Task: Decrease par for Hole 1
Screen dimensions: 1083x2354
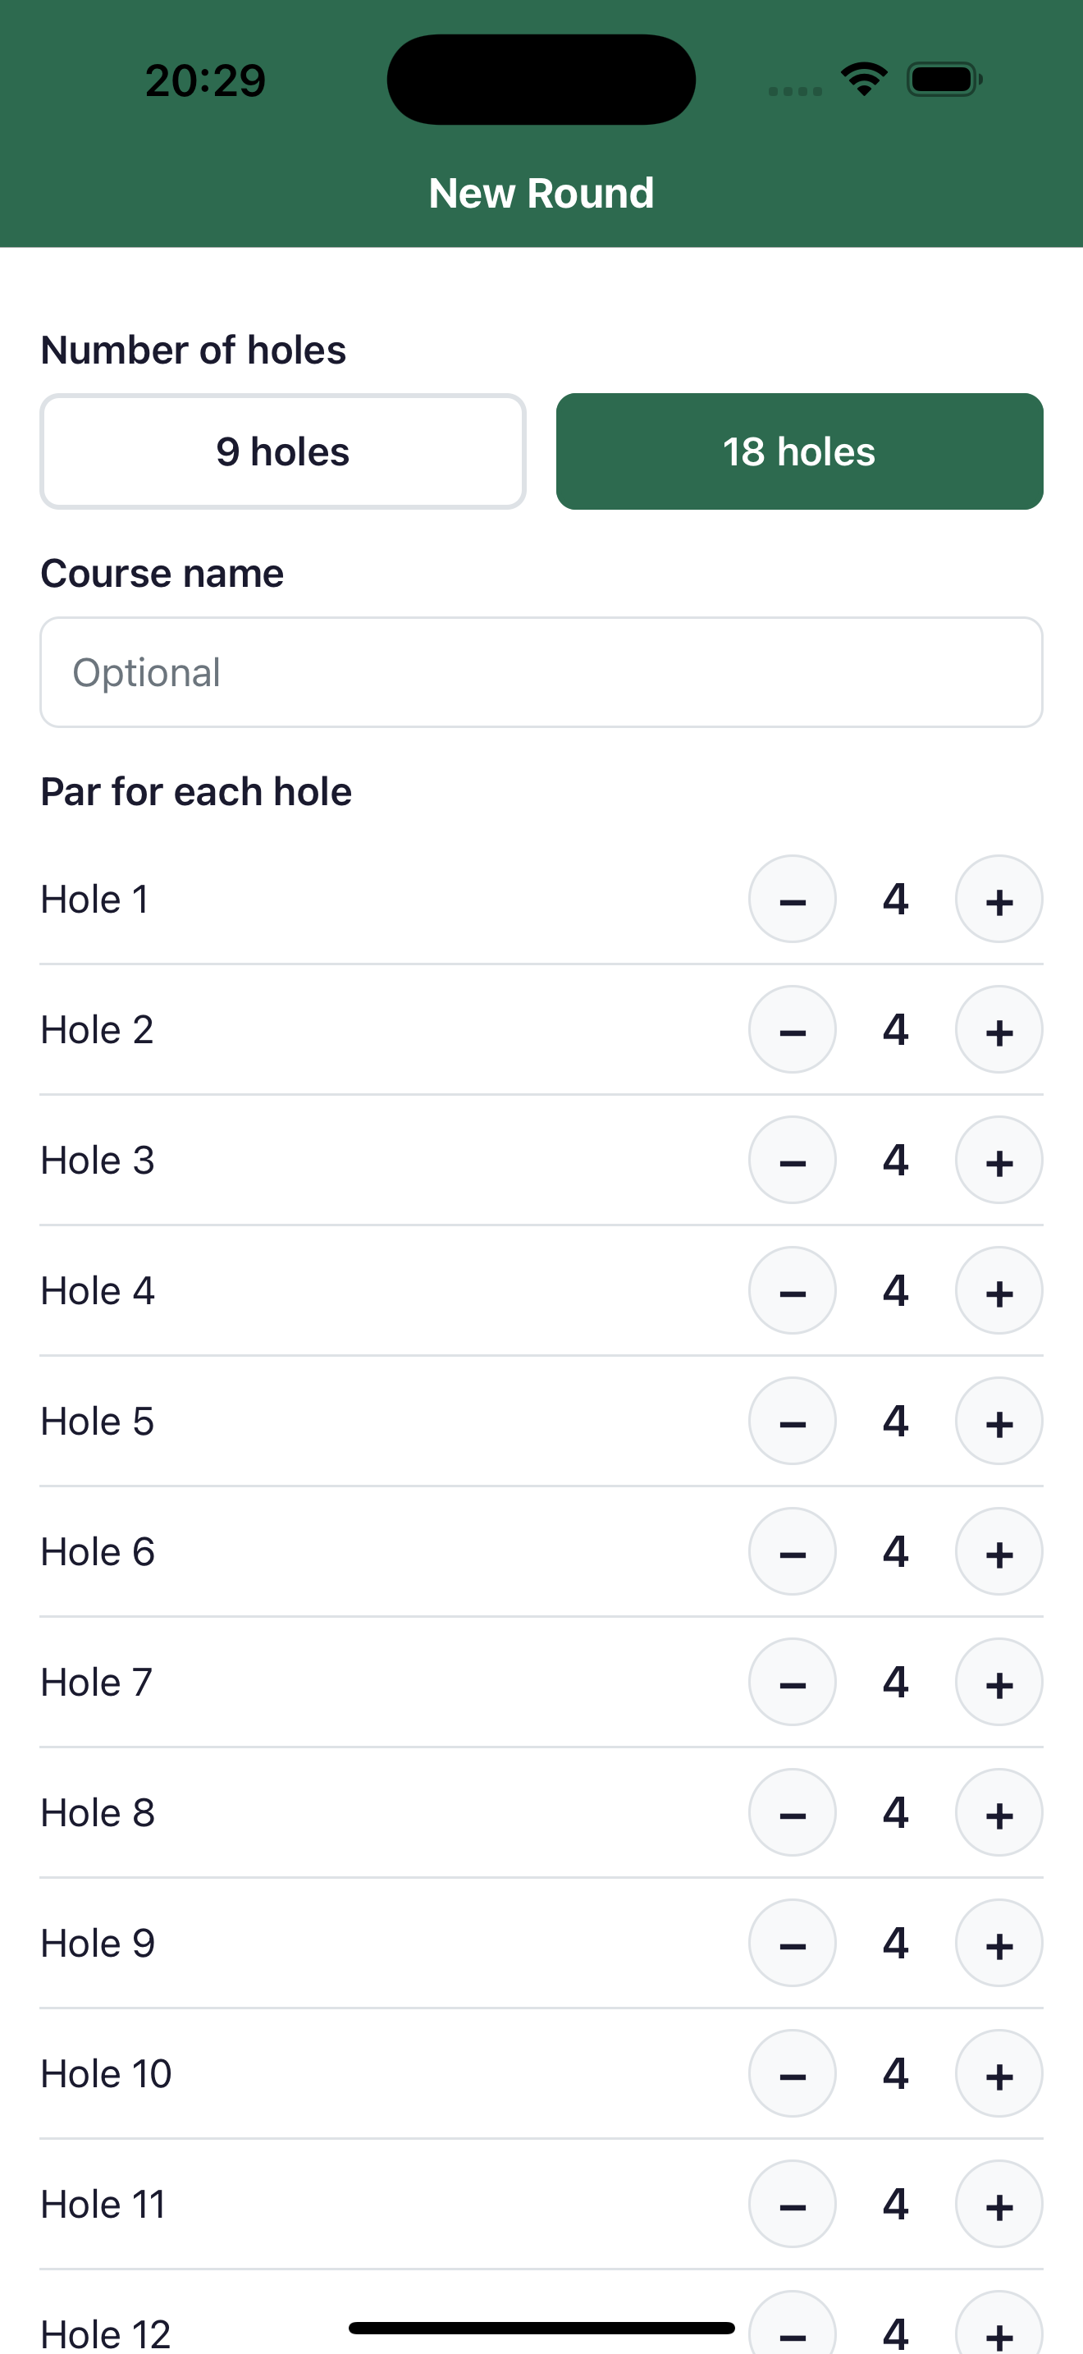Action: click(792, 900)
